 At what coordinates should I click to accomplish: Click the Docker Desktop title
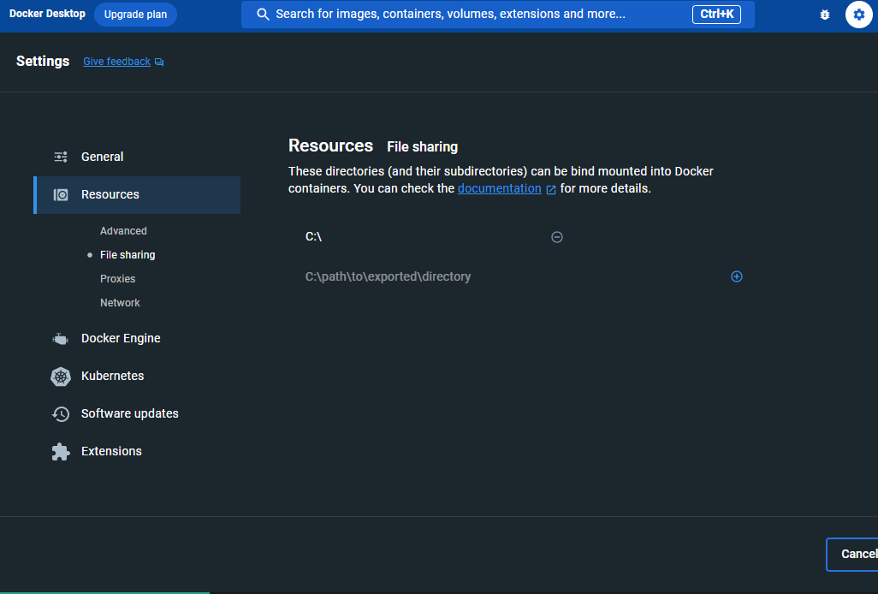48,14
